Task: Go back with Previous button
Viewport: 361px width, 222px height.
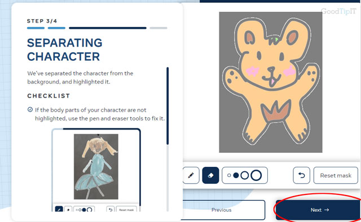Action: 223,210
